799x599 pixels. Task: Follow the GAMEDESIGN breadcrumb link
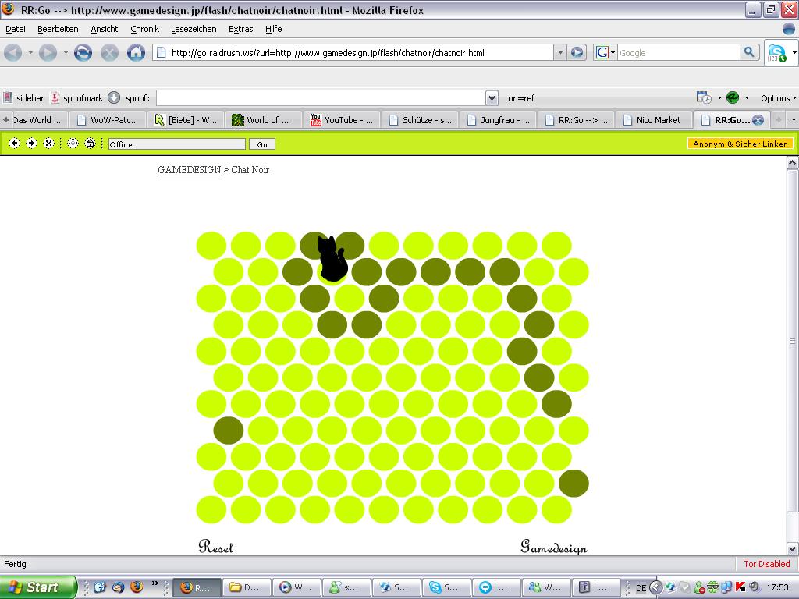(x=190, y=169)
